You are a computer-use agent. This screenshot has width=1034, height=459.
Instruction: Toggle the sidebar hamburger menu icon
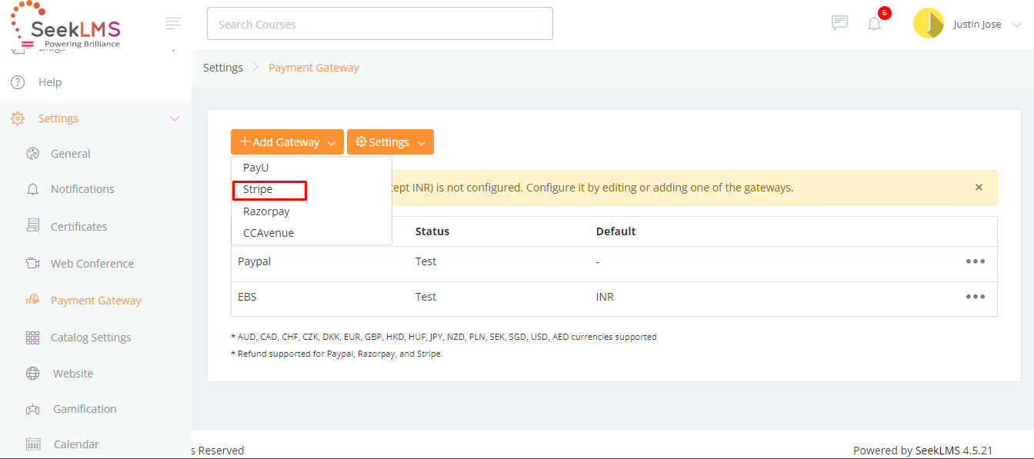[174, 24]
